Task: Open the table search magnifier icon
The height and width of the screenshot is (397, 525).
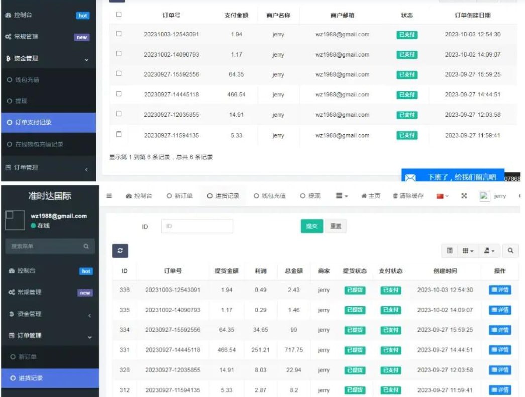Action: click(x=510, y=251)
